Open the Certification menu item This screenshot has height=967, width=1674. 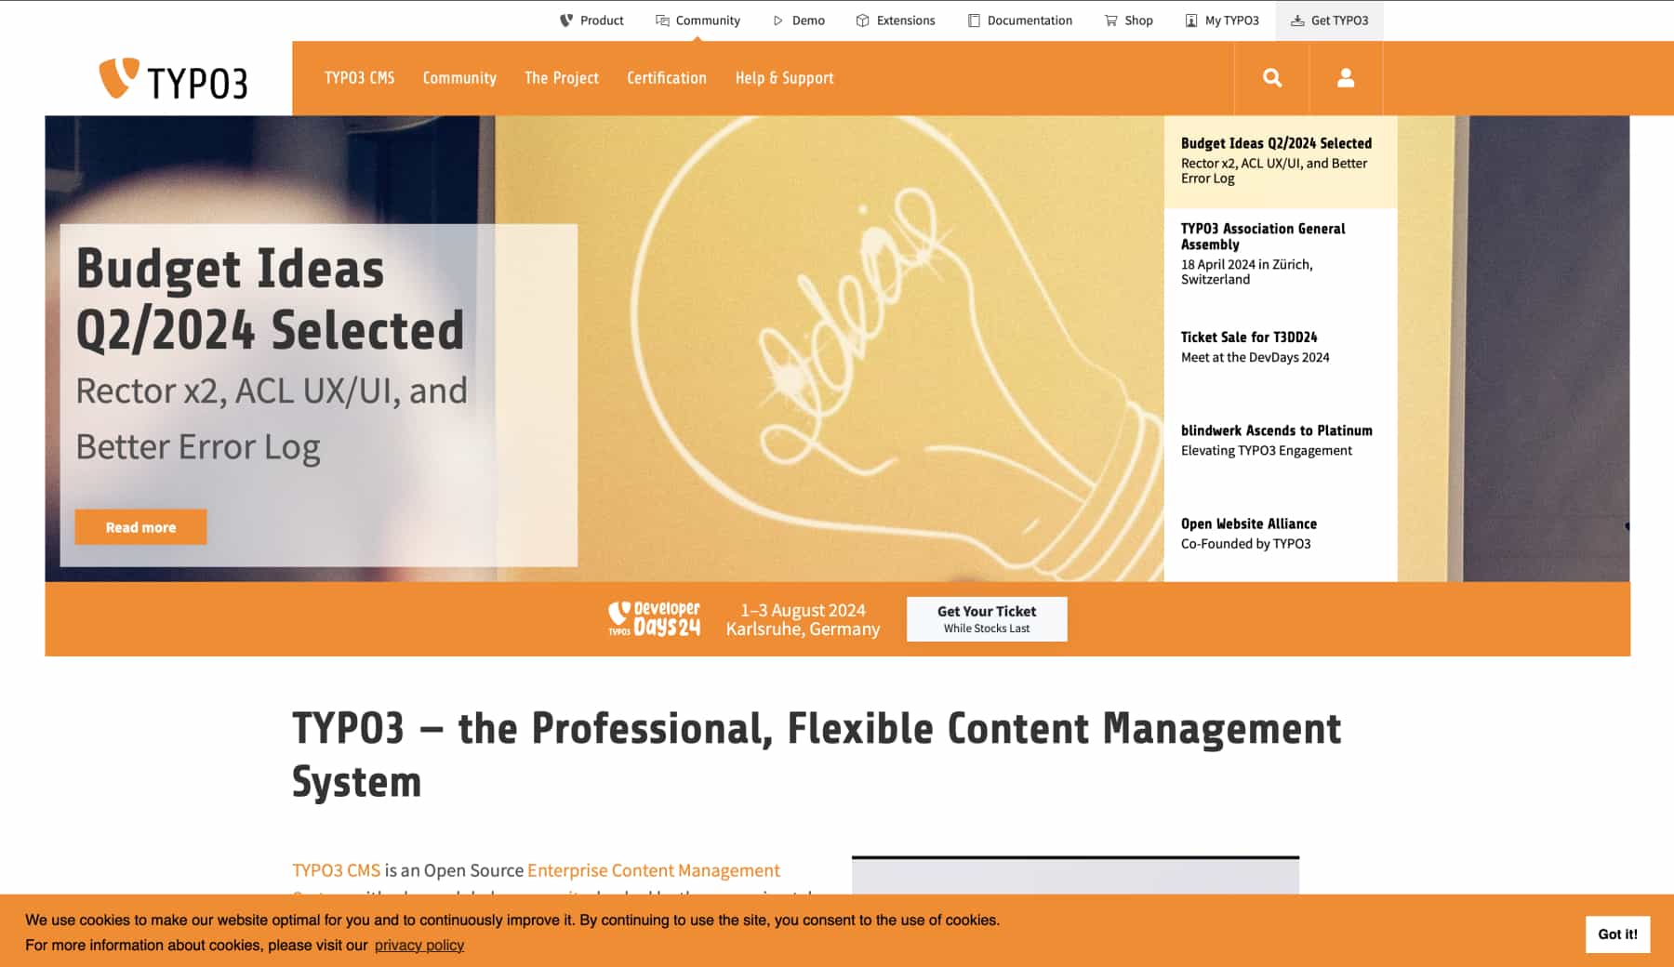666,78
